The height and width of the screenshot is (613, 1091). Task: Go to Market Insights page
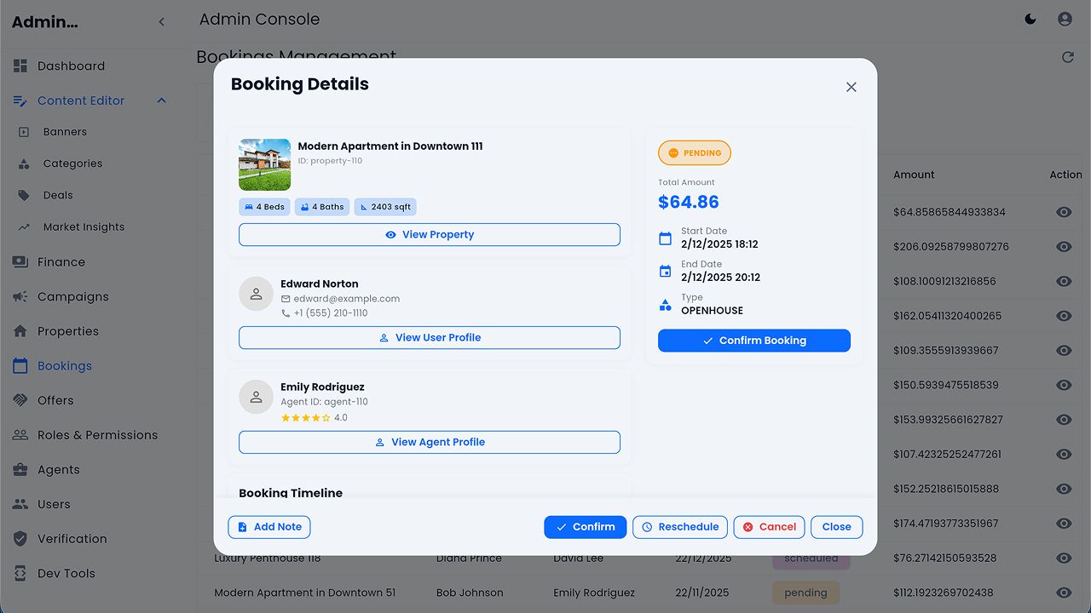[84, 227]
